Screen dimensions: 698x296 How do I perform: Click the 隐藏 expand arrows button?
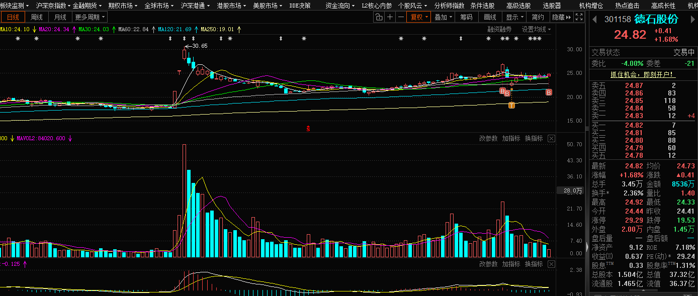pos(561,17)
